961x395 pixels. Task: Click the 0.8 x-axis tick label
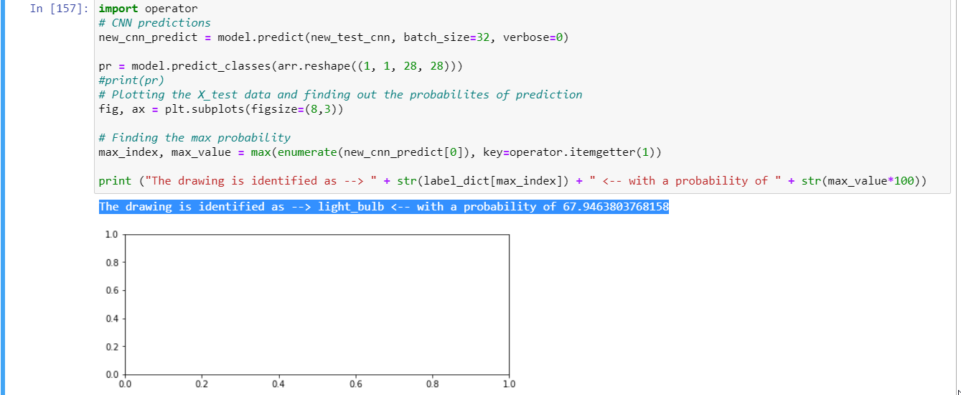click(x=432, y=384)
